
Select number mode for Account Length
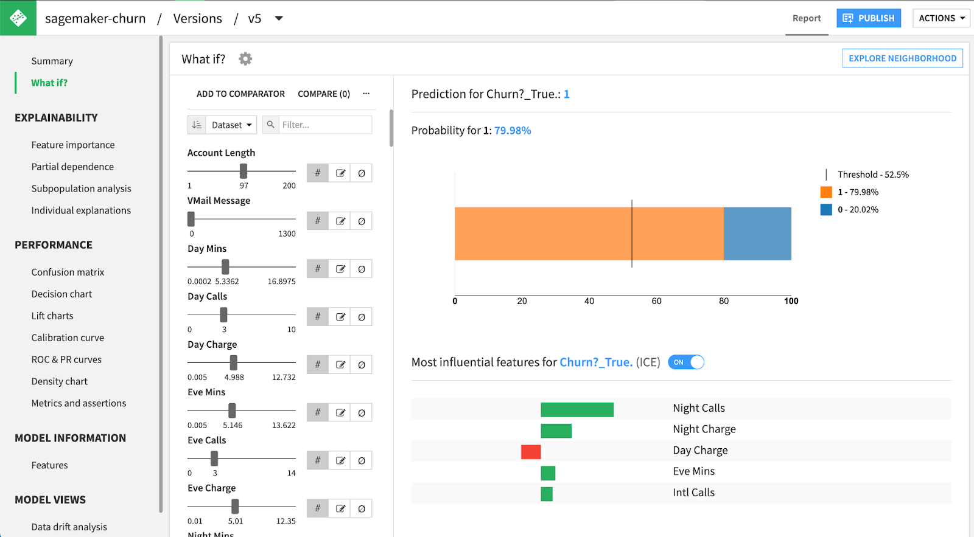pyautogui.click(x=317, y=173)
